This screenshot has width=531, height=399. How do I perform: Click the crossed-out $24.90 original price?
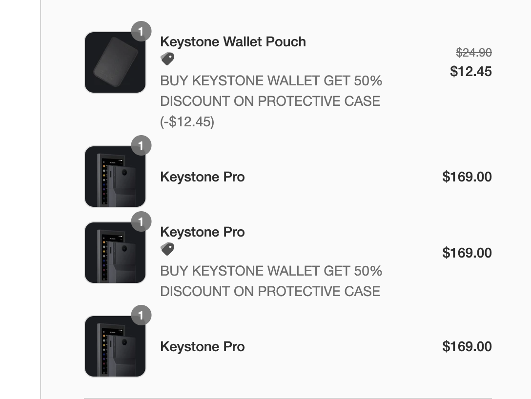471,53
